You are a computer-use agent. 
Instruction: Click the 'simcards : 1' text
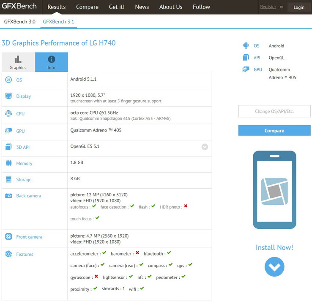coord(113,288)
